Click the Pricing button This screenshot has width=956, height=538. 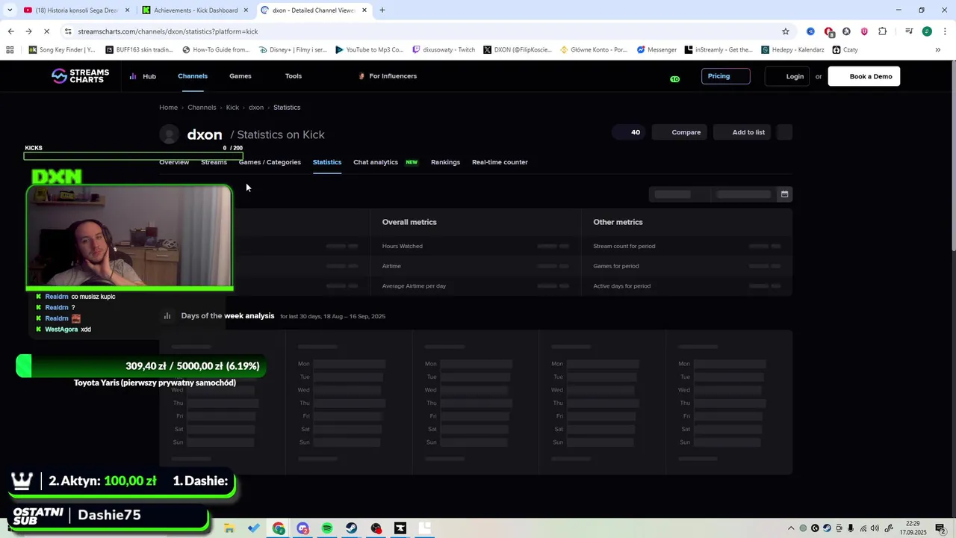click(x=725, y=76)
